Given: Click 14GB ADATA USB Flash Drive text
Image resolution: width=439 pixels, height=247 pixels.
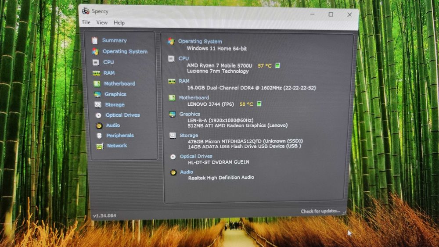Looking at the screenshot, I should point(245,146).
